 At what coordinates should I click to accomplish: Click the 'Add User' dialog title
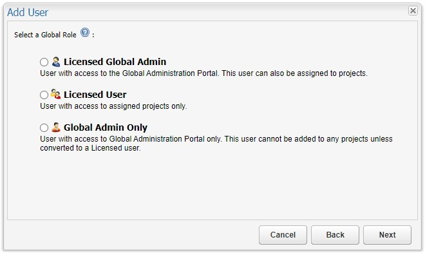coord(28,12)
